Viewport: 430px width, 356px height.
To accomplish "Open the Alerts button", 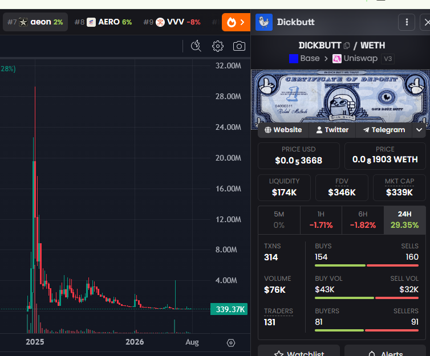I will [385, 350].
